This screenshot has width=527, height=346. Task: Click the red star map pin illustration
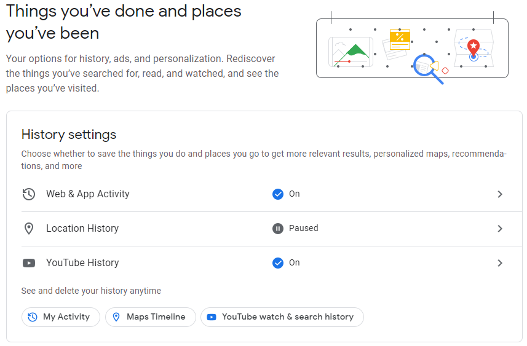click(474, 48)
